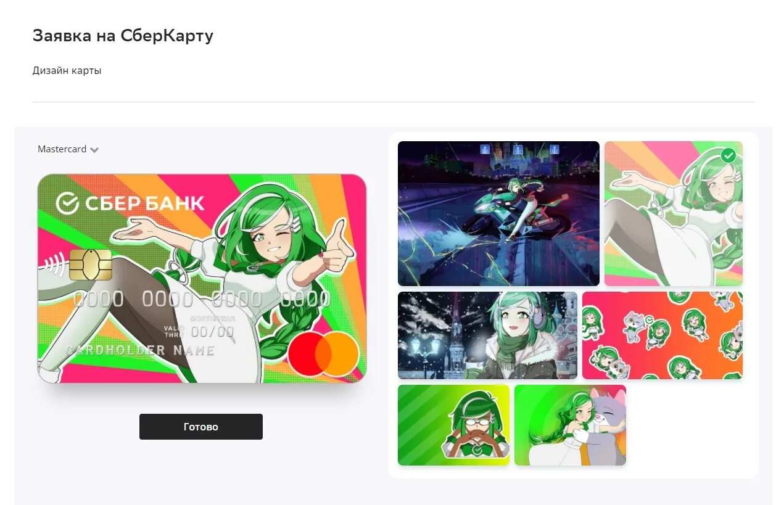The width and height of the screenshot is (784, 505).
Task: Click the green checkmark badge on selected design
Action: (728, 155)
